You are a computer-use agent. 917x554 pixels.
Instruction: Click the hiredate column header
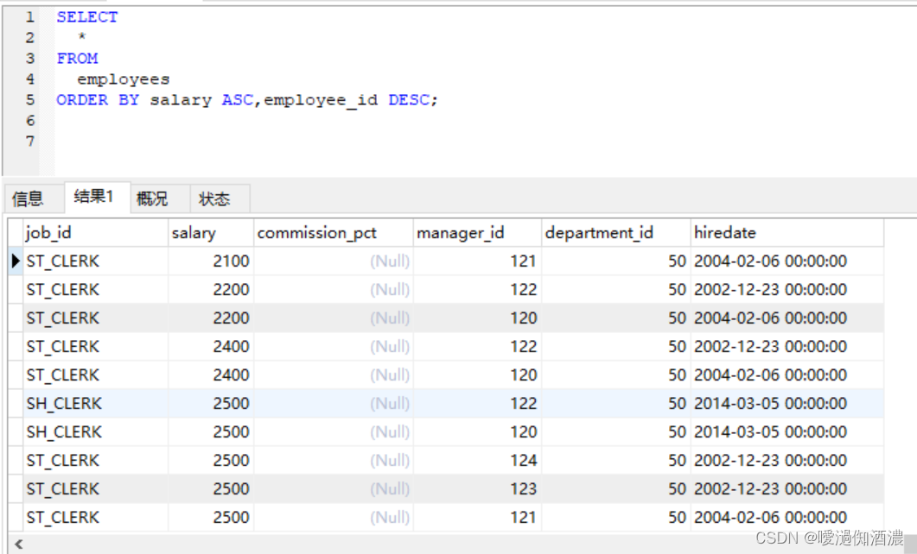point(723,232)
